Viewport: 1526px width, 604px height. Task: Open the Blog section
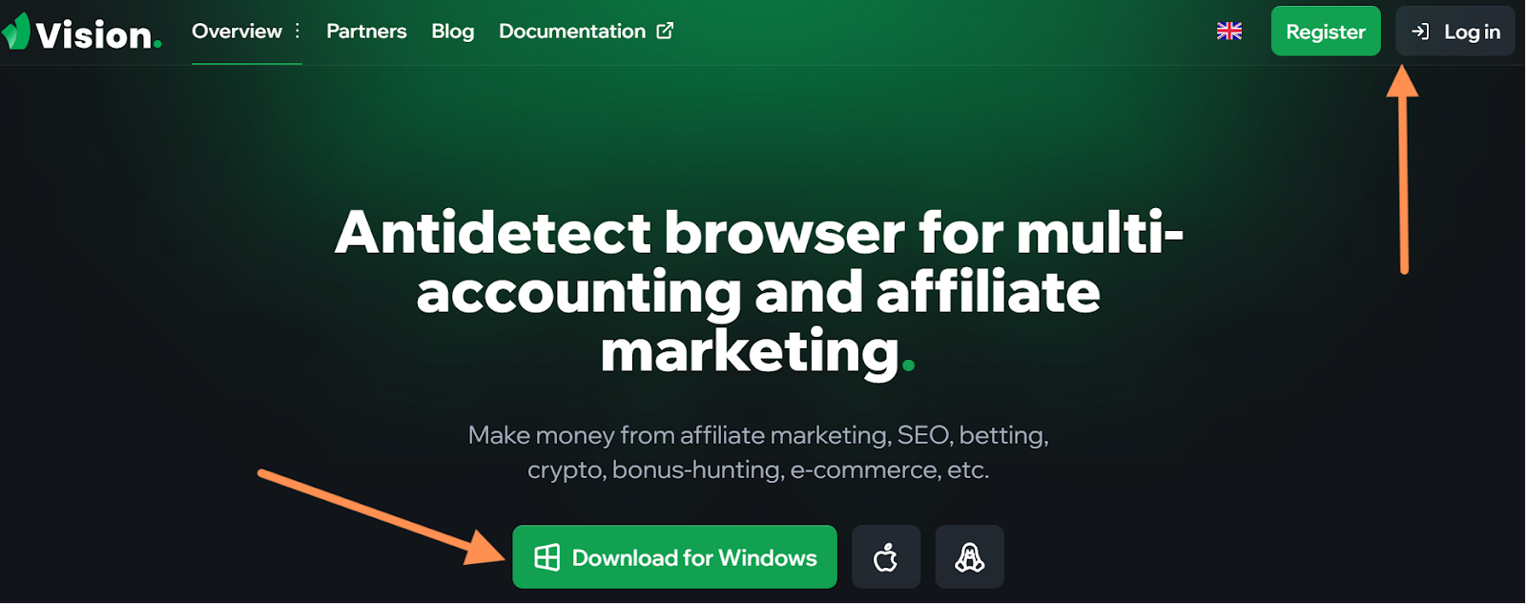(x=452, y=31)
